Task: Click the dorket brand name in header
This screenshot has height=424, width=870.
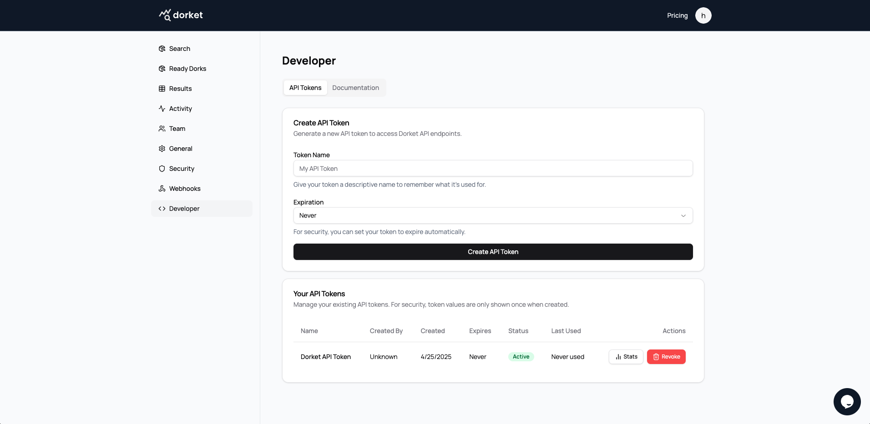Action: [188, 15]
